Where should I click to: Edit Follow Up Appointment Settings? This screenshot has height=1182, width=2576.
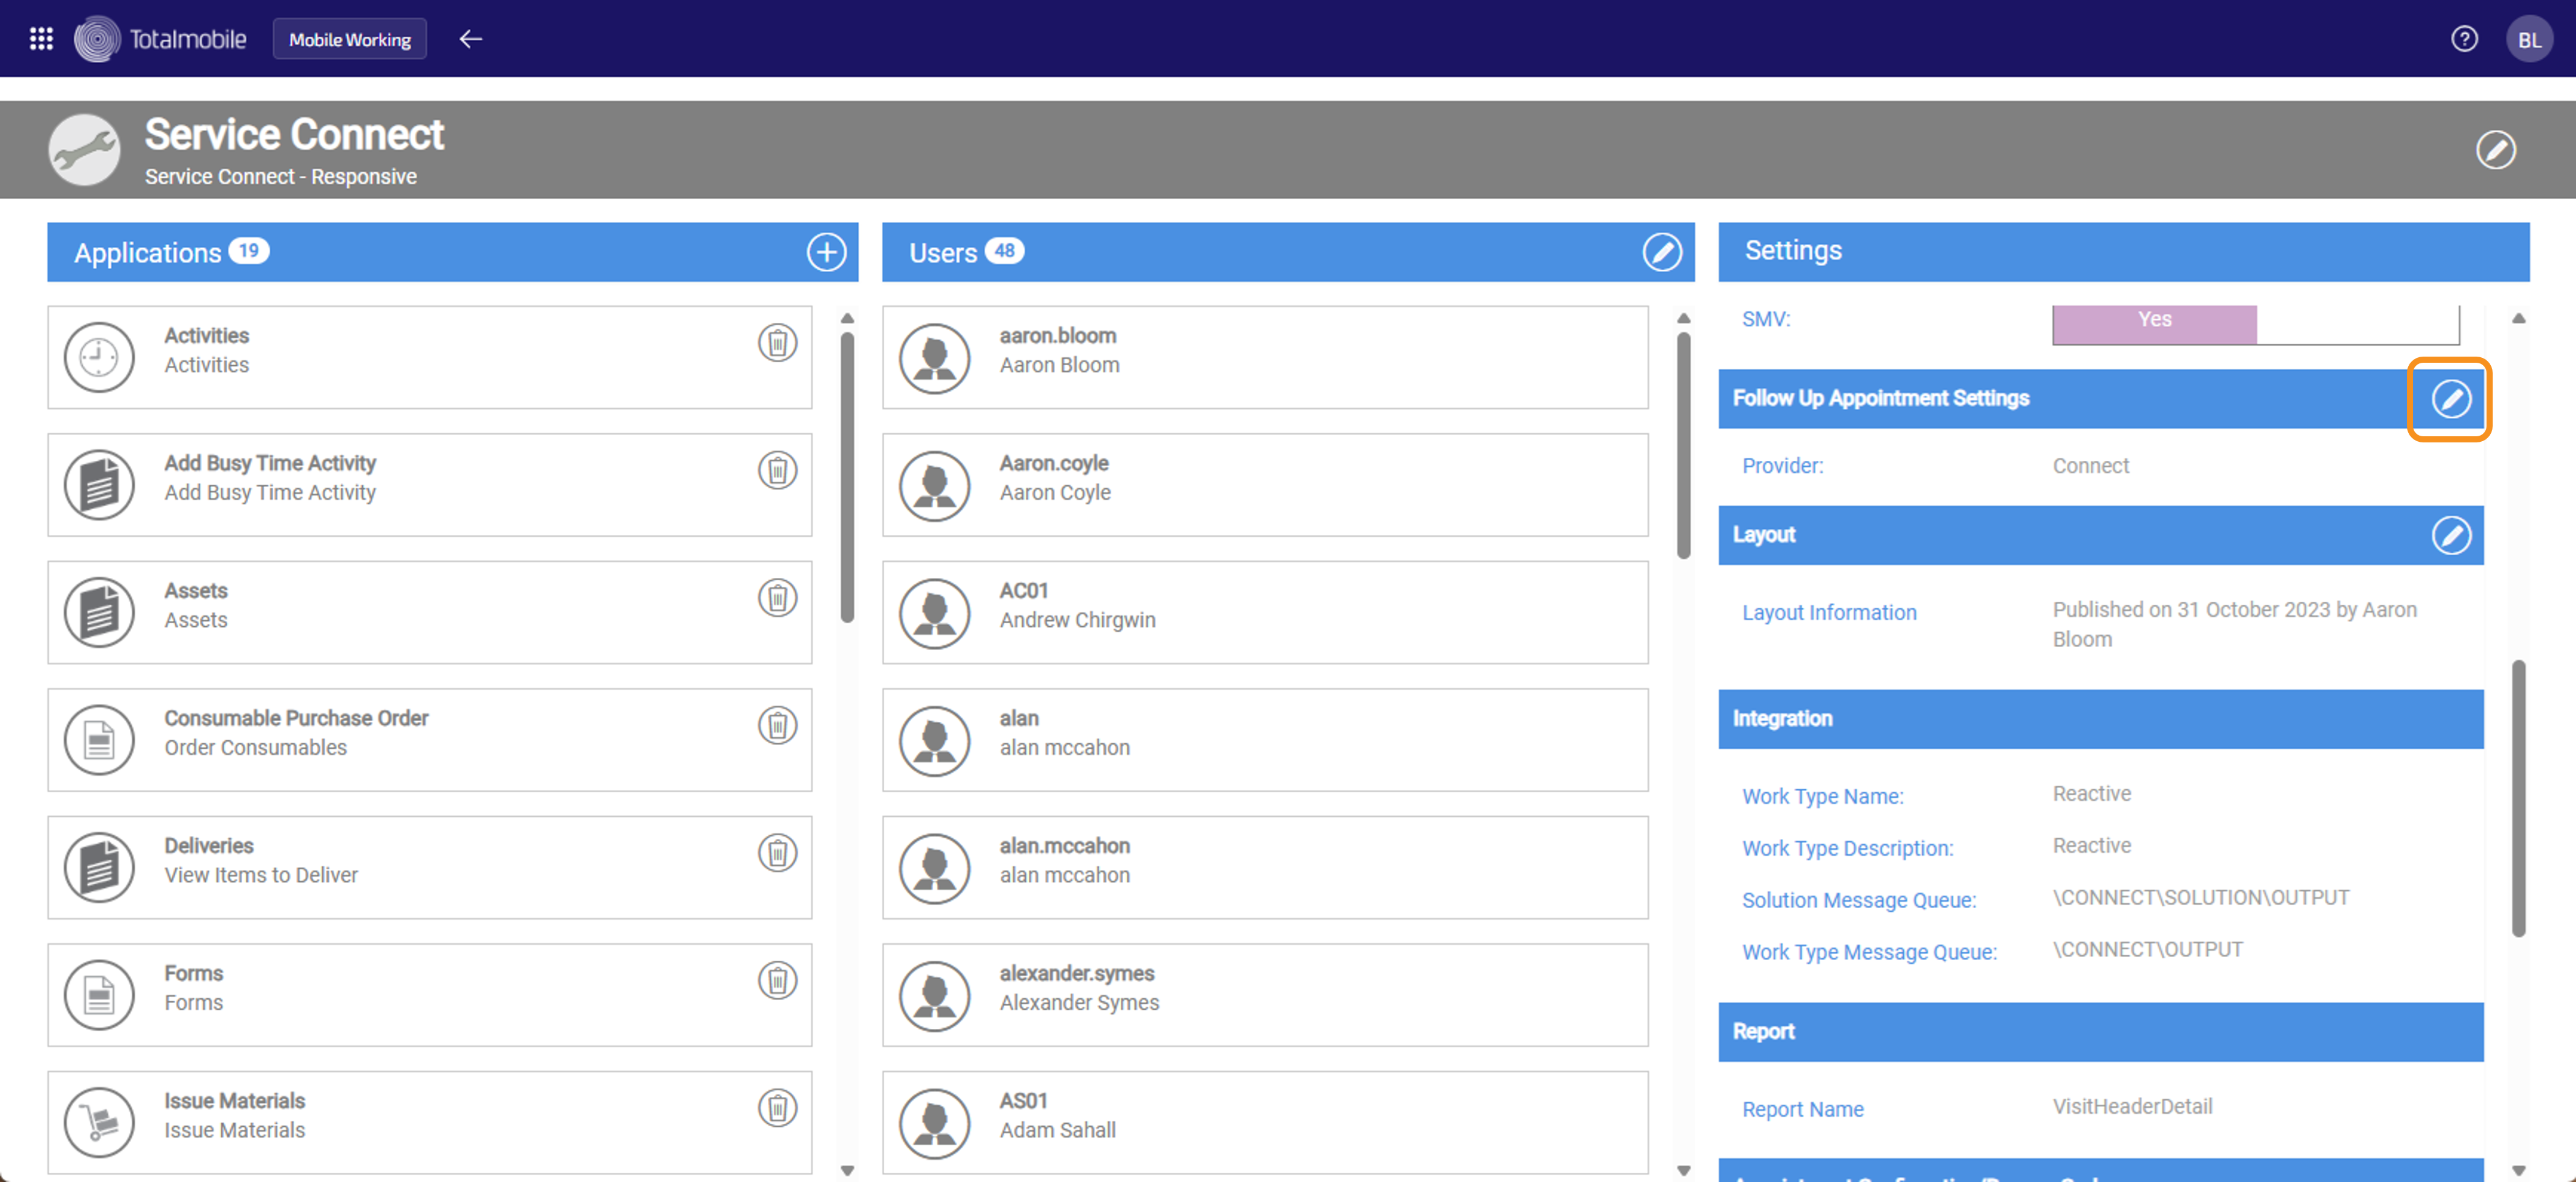click(x=2450, y=399)
